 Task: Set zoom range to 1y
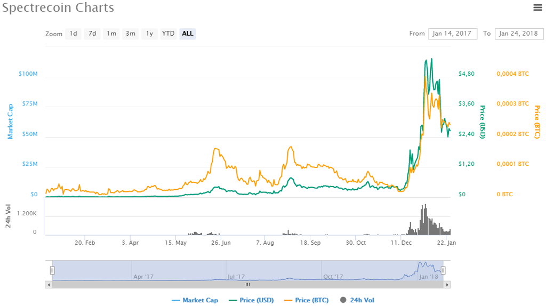pyautogui.click(x=150, y=34)
